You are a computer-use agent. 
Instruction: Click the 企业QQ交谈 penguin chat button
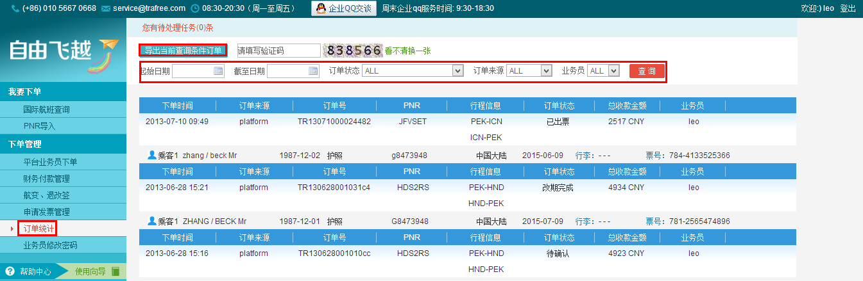(343, 8)
